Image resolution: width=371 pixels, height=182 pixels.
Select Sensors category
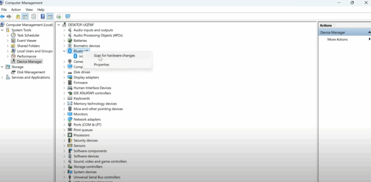(79, 146)
